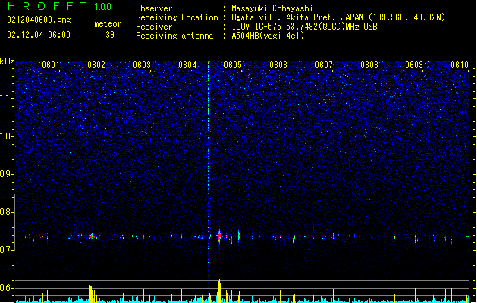Image resolution: width=477 pixels, height=303 pixels.
Task: Click the tallest yellow intensity peak near 0605
Action: (x=220, y=291)
